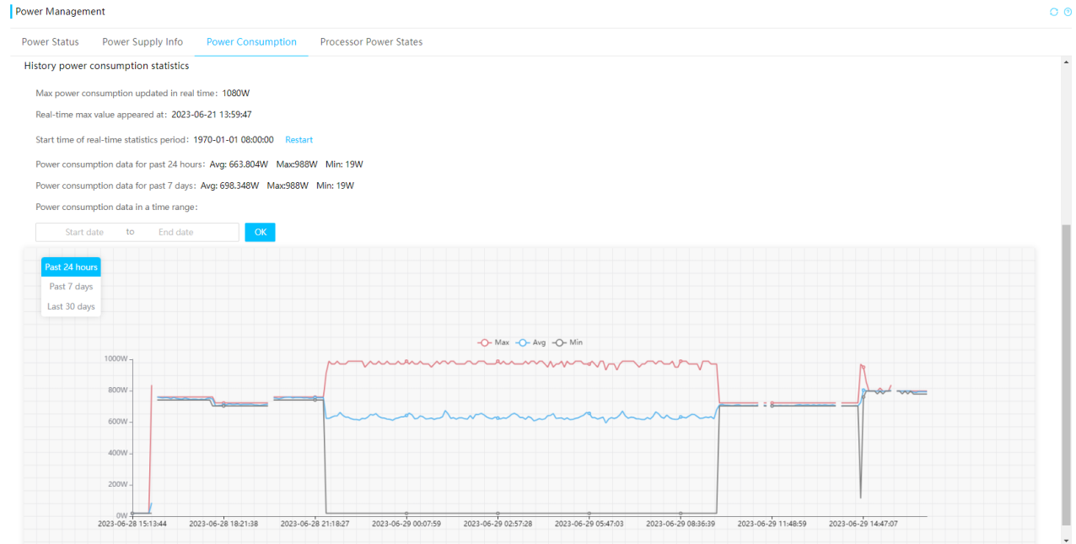Click the 400W axis label

coord(117,453)
